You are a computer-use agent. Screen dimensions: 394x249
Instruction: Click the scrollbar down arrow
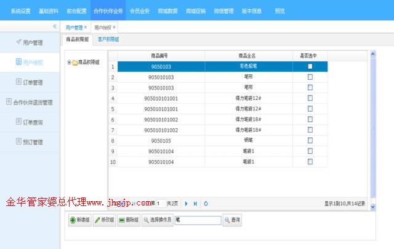372,207
